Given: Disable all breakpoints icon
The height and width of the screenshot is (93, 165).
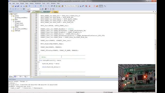Looking at the screenshot, I should [94, 6].
